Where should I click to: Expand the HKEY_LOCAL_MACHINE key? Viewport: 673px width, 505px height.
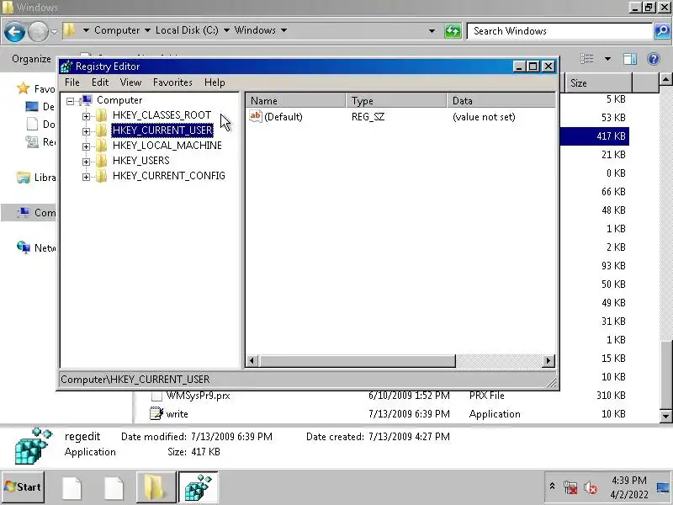(x=86, y=146)
